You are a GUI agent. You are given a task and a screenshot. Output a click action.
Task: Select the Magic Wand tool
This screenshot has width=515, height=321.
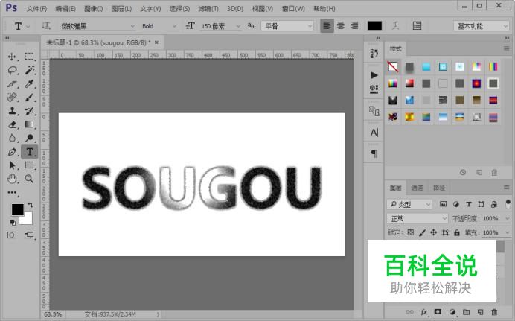click(x=29, y=70)
